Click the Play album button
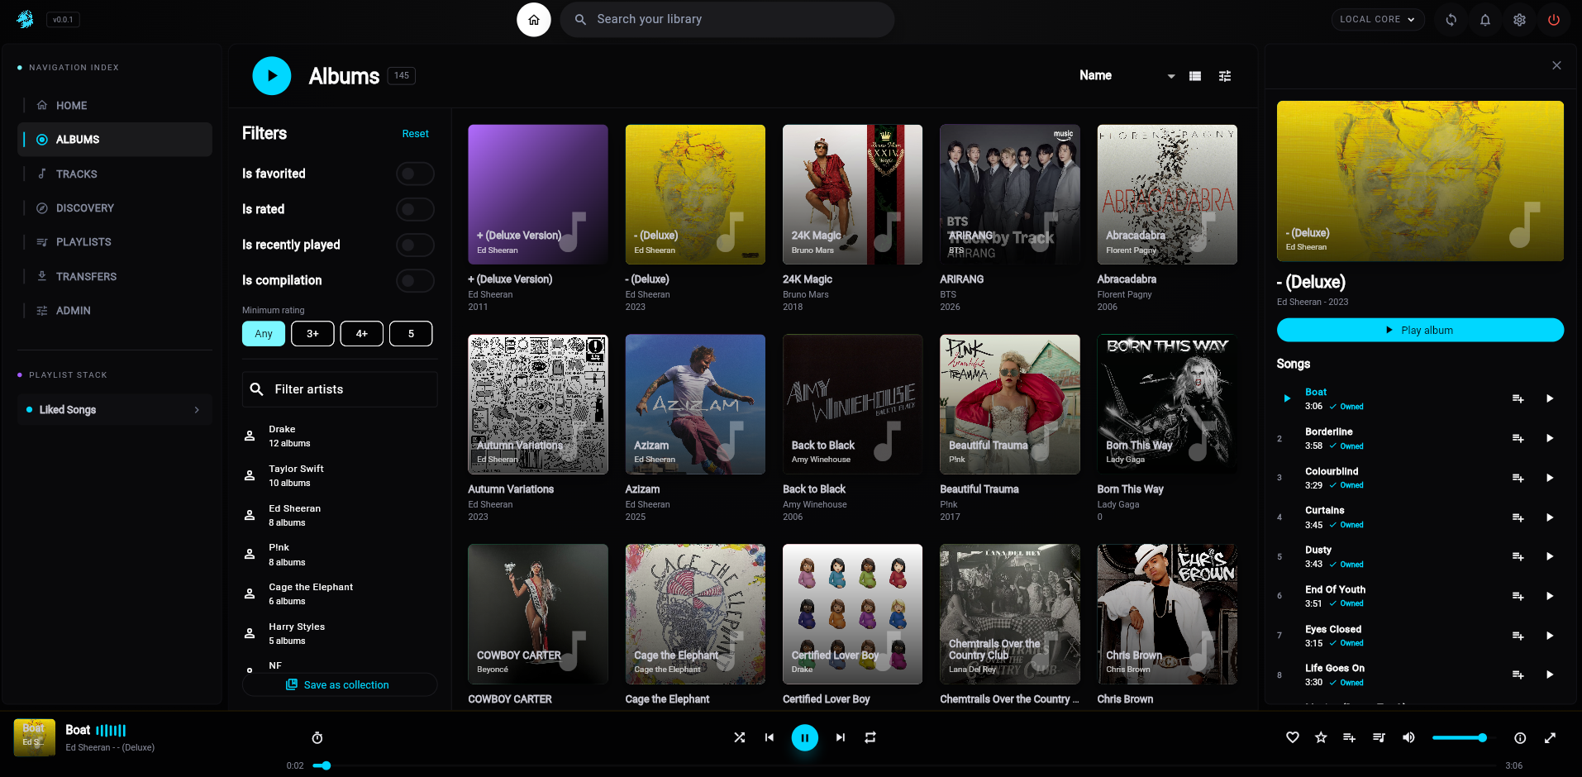 1420,331
